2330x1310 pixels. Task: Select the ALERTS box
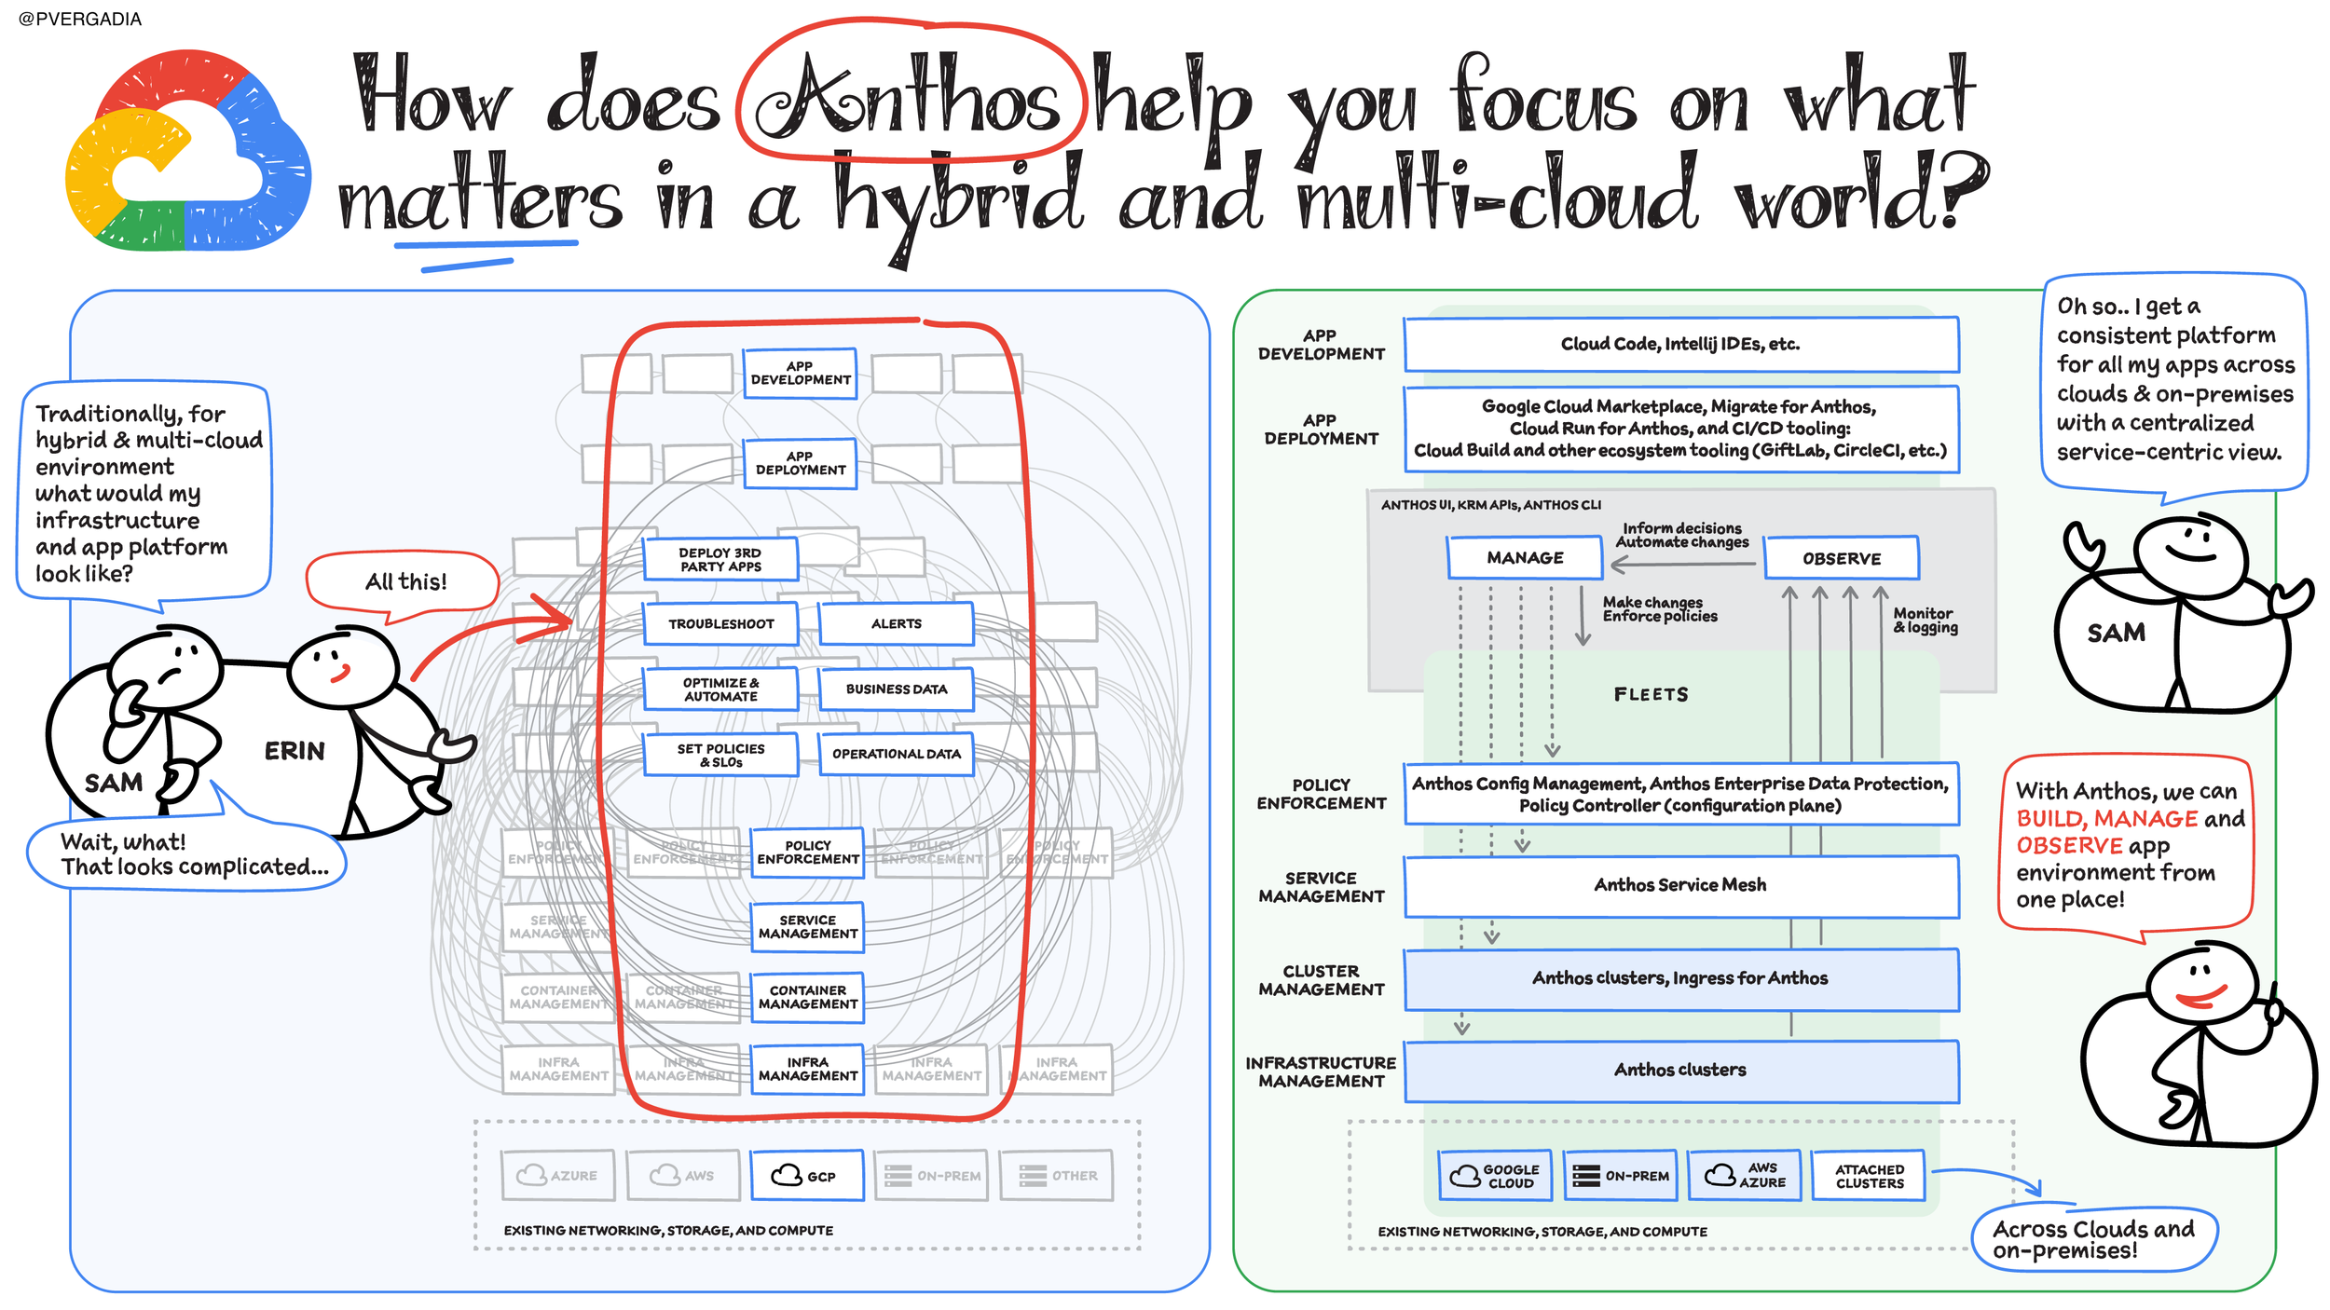coord(896,623)
